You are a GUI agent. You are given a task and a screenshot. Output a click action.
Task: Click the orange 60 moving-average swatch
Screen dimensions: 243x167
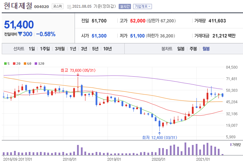pos(25,63)
